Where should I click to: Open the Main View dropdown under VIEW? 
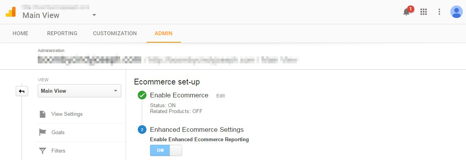tap(79, 91)
